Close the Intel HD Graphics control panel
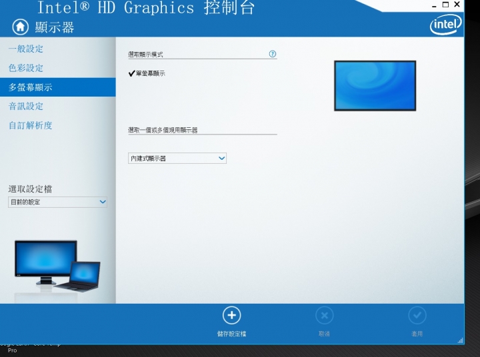480x357 pixels. pyautogui.click(x=457, y=4)
